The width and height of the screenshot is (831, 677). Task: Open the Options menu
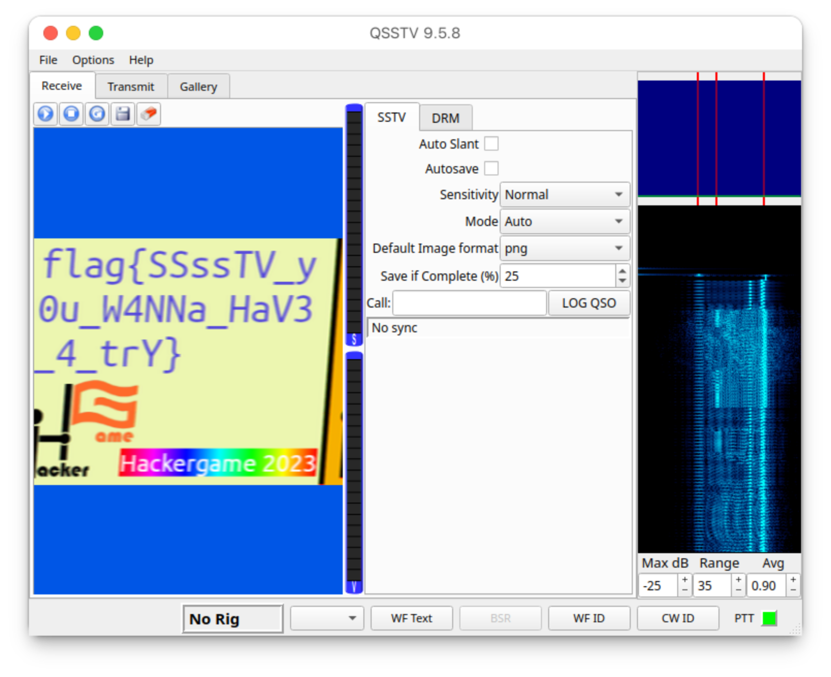click(93, 60)
